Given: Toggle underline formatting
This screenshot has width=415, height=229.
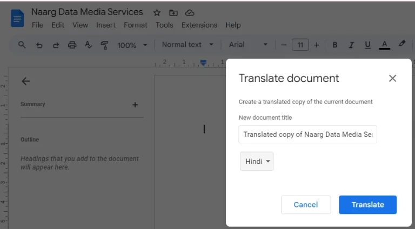Looking at the screenshot, I should pos(368,45).
